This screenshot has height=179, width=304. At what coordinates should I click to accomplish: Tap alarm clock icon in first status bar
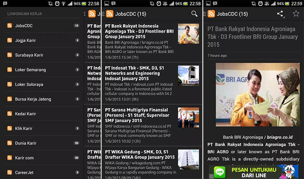tap(57, 3)
